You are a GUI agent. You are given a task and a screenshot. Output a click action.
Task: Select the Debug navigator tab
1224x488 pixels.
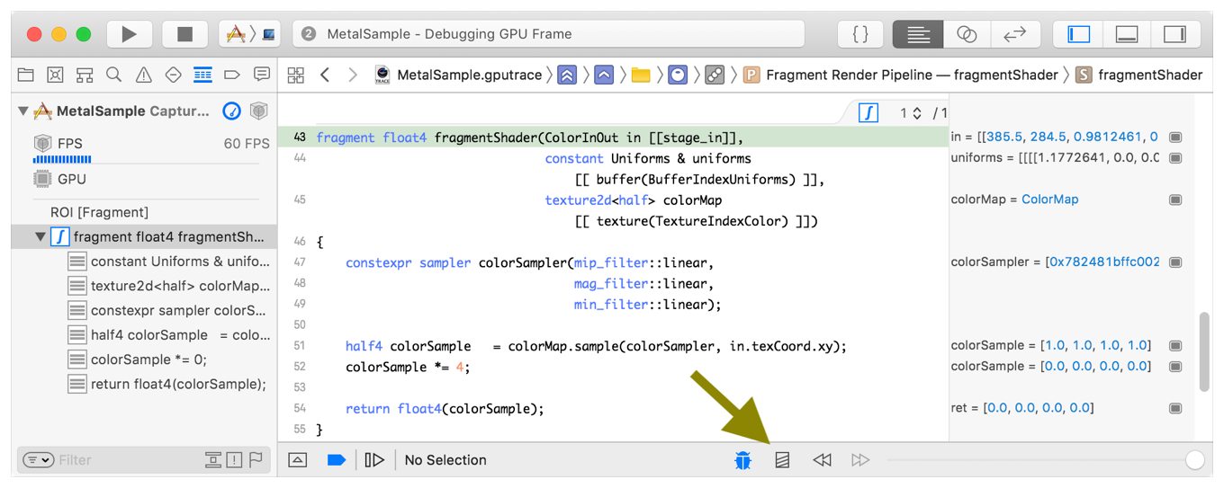pyautogui.click(x=202, y=75)
